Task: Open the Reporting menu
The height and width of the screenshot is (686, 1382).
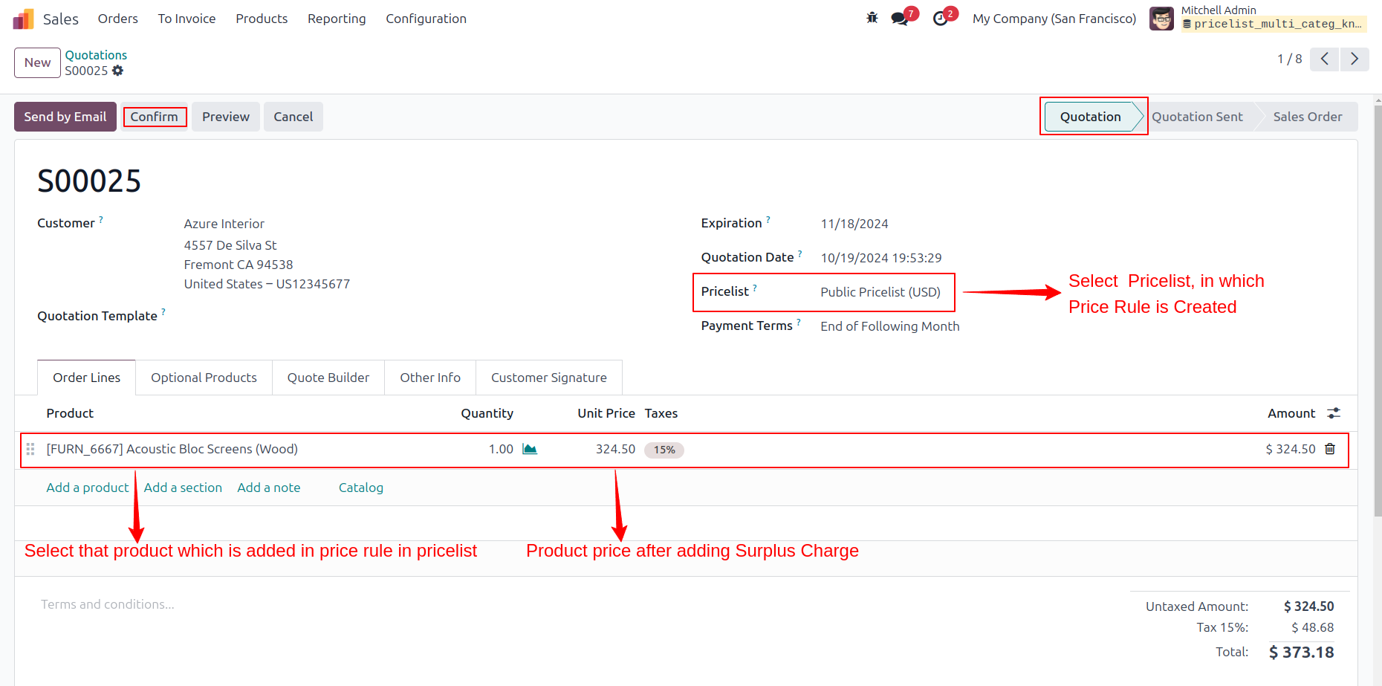Action: tap(337, 19)
